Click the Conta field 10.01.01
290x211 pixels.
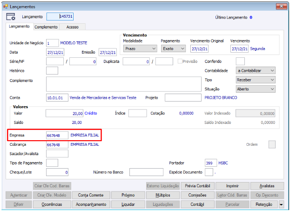coord(57,98)
